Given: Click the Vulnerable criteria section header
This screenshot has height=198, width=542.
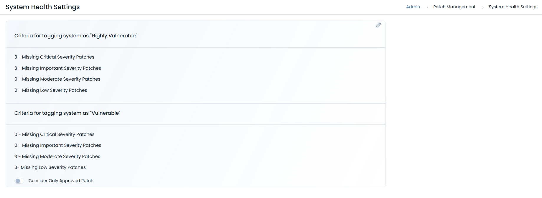Looking at the screenshot, I should [x=67, y=113].
